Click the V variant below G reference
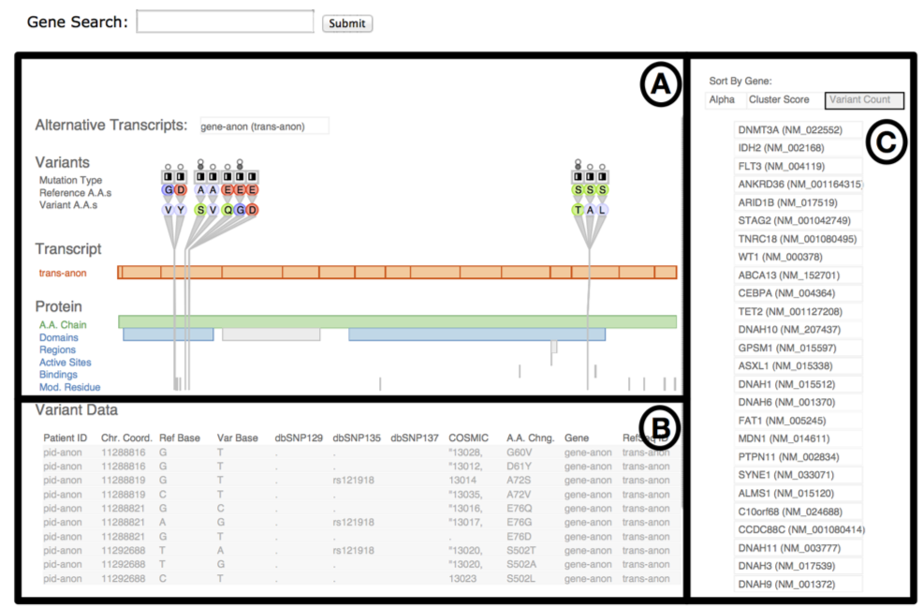This screenshot has height=608, width=923. (168, 210)
